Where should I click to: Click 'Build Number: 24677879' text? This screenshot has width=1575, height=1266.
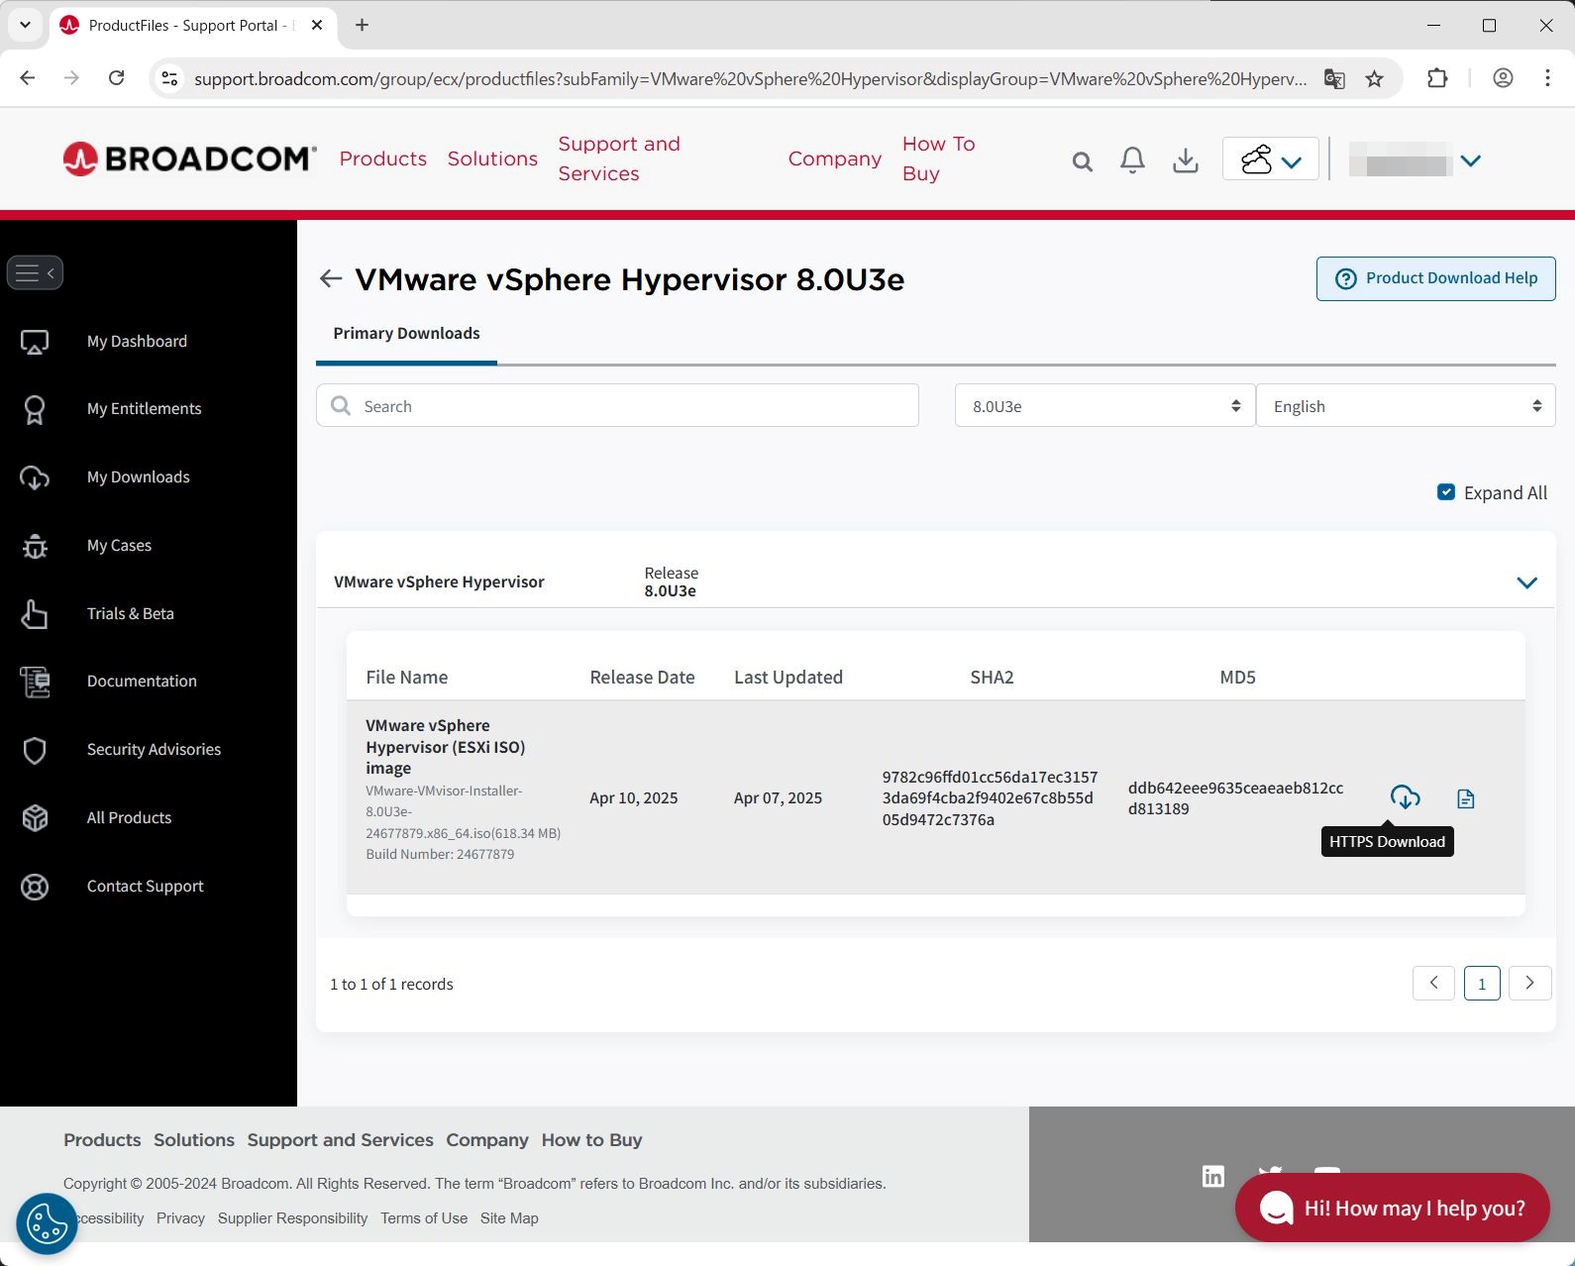click(440, 854)
